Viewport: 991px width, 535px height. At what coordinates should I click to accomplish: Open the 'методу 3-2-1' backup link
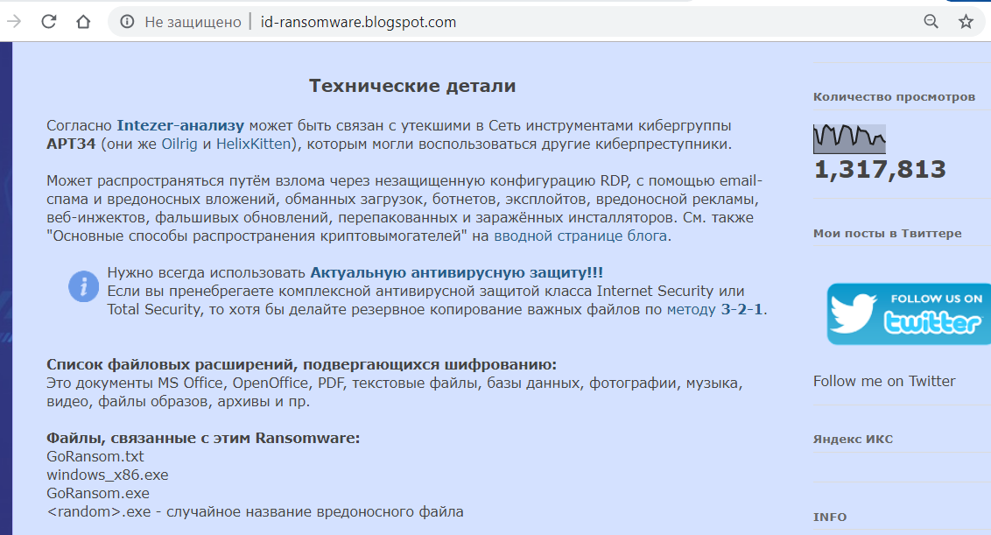tap(715, 310)
